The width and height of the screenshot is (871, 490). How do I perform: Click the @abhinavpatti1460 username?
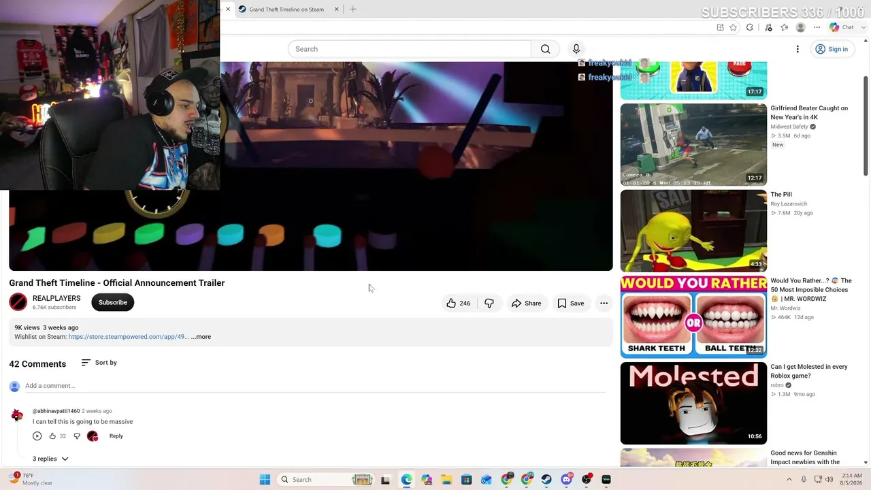click(56, 411)
